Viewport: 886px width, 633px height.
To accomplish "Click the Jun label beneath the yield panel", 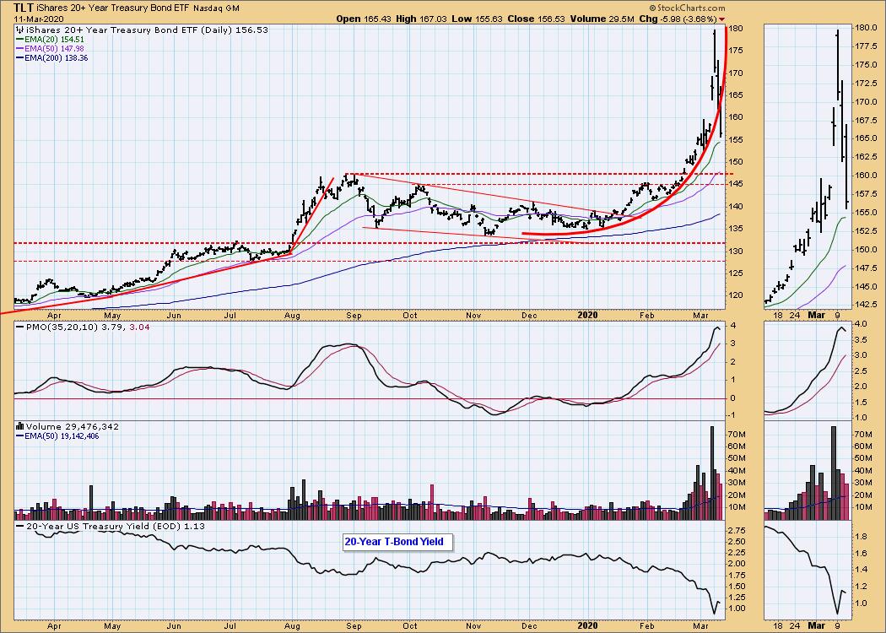I will click(174, 625).
